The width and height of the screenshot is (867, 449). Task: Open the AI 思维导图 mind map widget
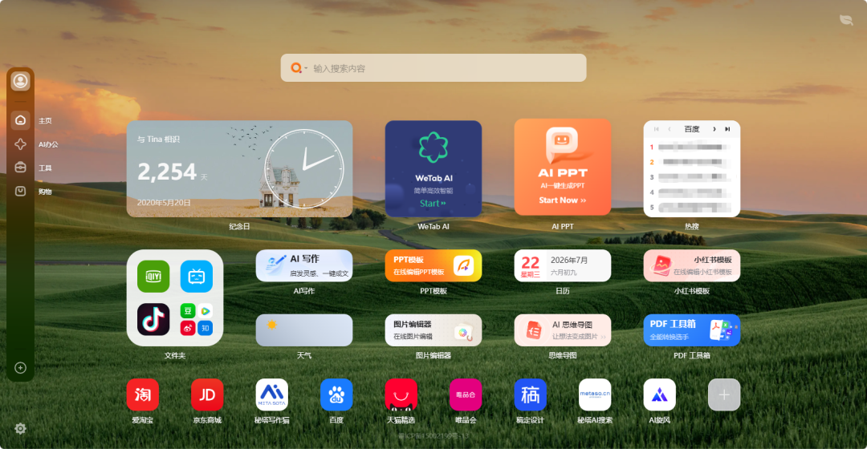(562, 330)
